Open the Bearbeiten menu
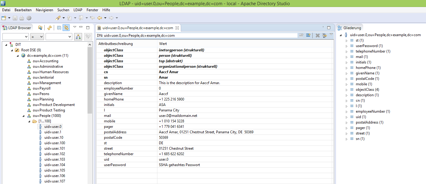426x184 pixels. tap(23, 10)
